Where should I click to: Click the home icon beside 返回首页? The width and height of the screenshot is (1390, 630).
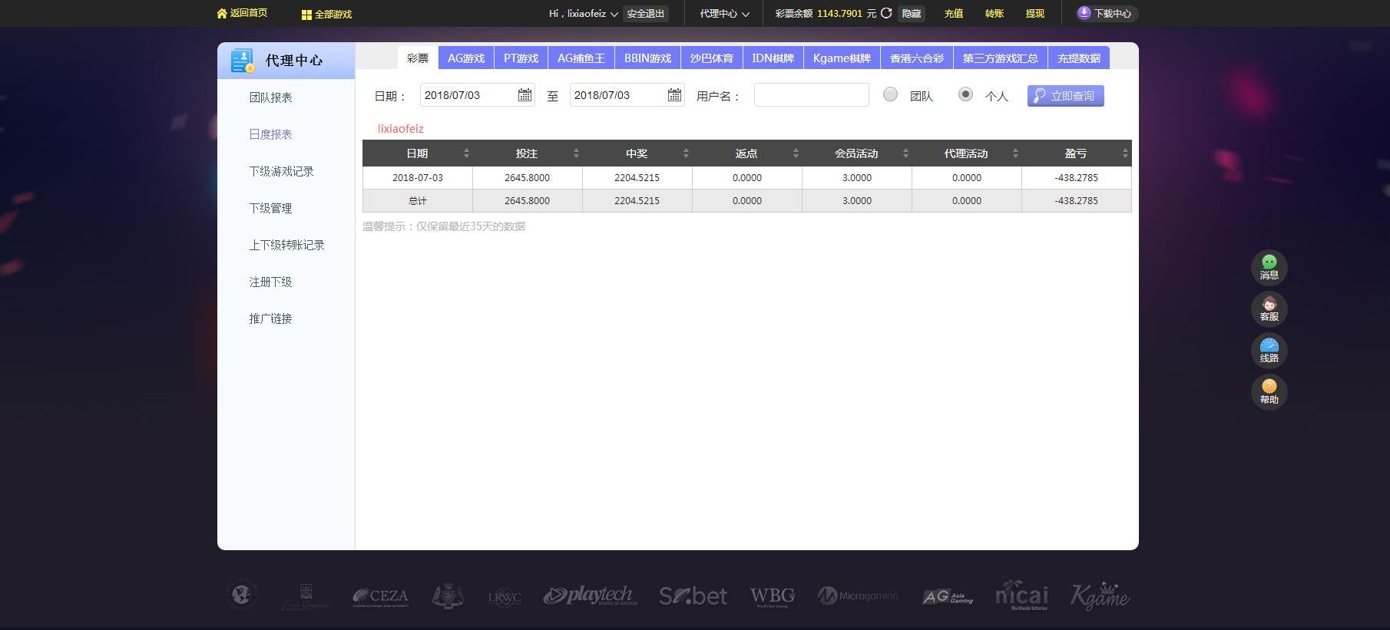222,13
